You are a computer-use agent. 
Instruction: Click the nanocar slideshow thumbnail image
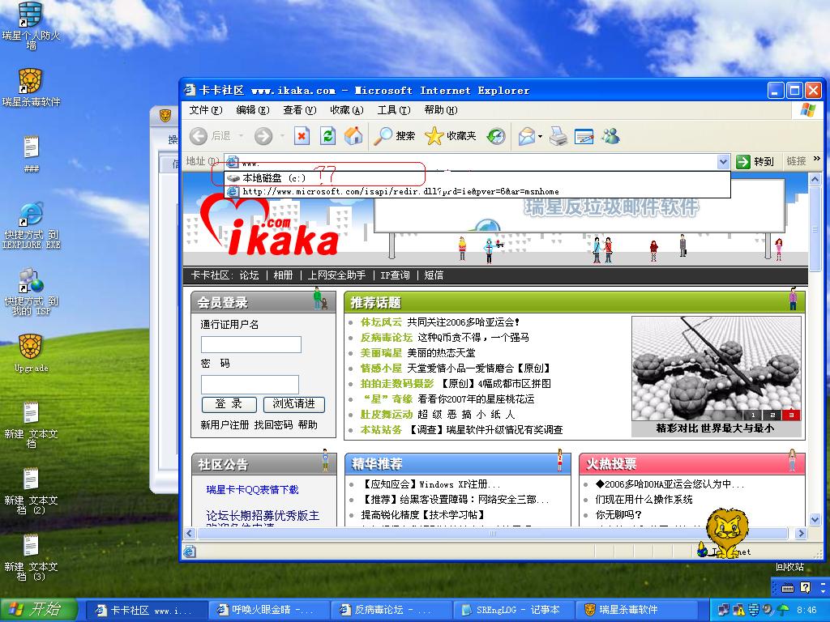717,369
